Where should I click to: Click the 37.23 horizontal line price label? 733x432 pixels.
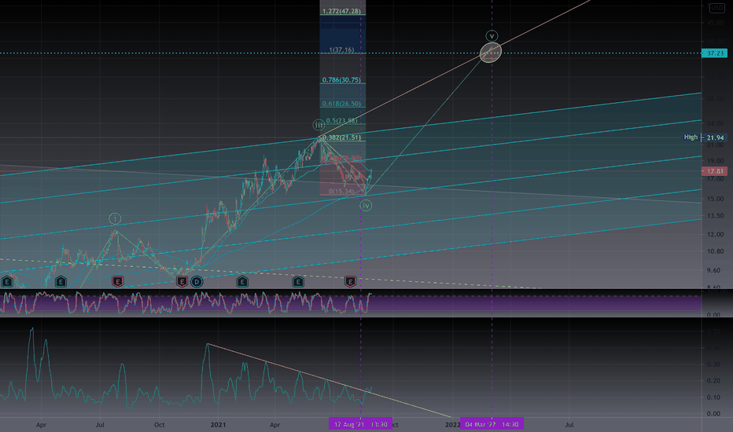click(x=715, y=53)
